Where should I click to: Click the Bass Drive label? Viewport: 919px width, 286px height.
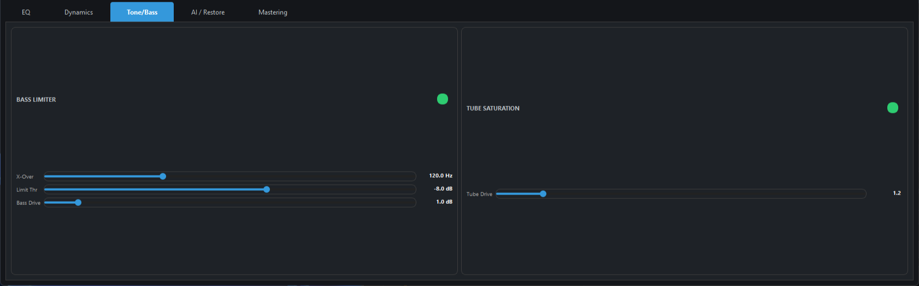coord(28,203)
